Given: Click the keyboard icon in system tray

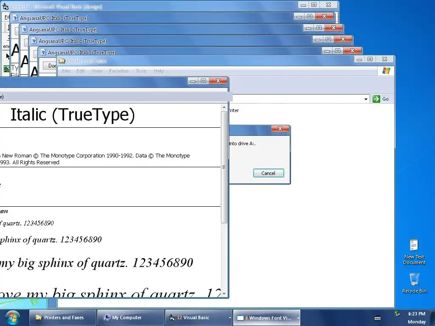Looking at the screenshot, I should click(377, 318).
